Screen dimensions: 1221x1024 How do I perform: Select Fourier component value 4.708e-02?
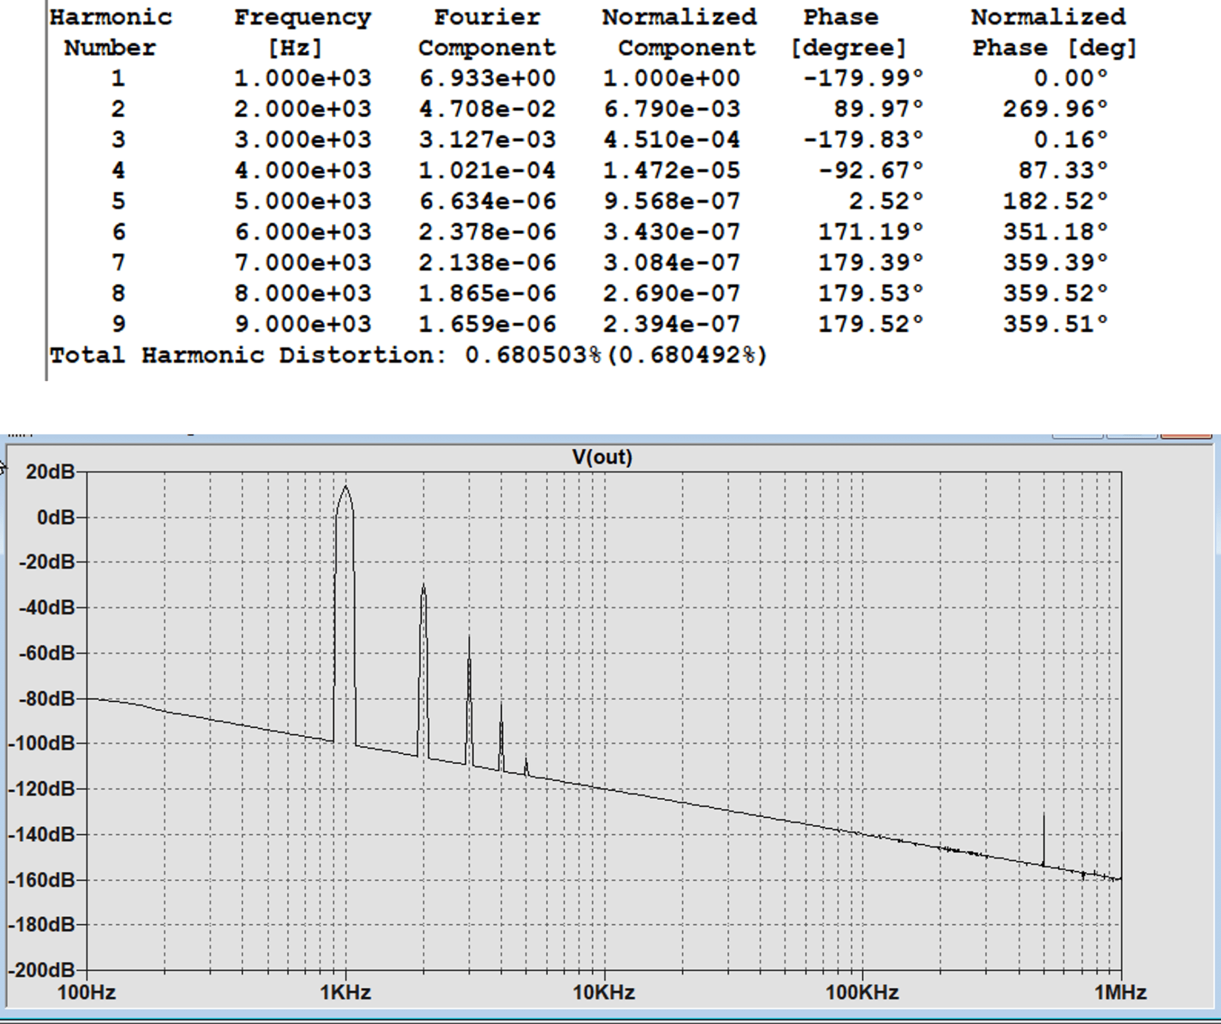[x=487, y=109]
